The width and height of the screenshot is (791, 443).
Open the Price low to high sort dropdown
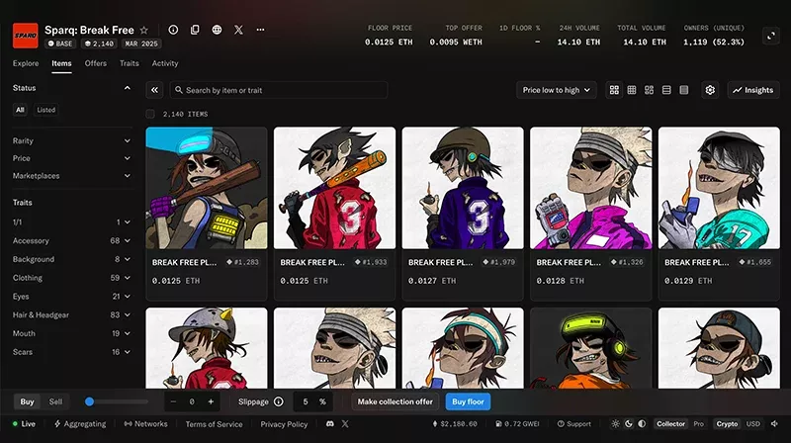557,90
